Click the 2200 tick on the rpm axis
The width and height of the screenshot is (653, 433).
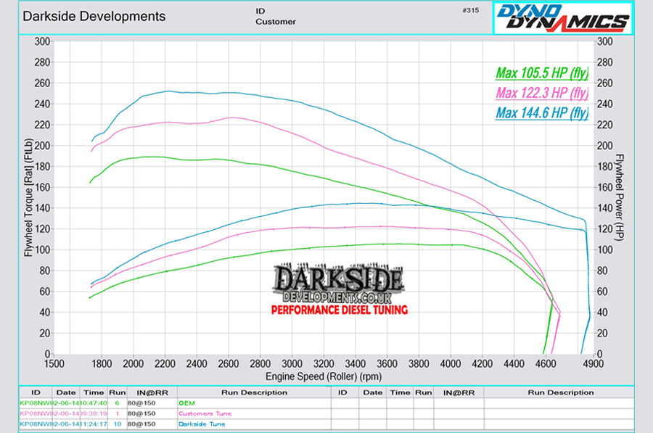click(x=165, y=364)
